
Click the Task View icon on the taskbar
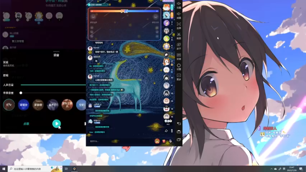click(66, 169)
